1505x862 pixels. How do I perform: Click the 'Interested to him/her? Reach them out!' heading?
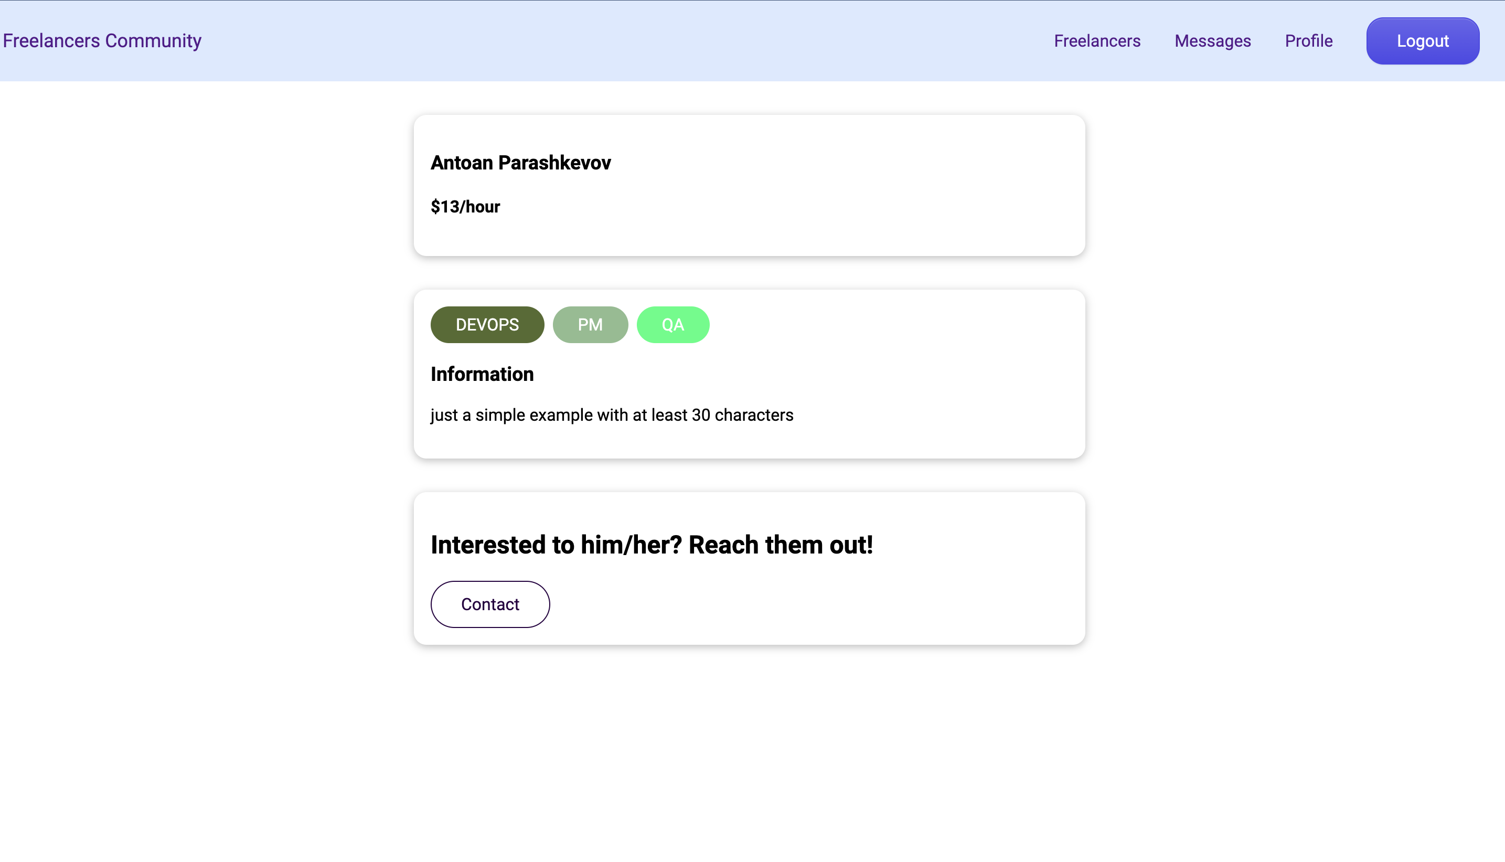(652, 545)
